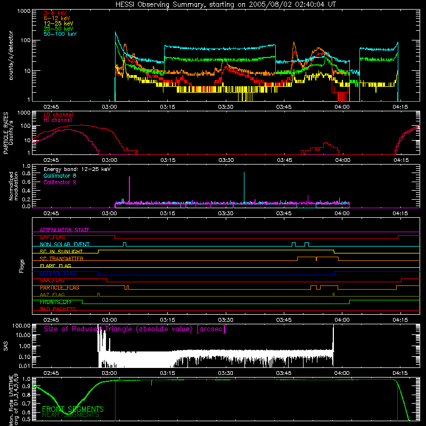Select the PARTICLE_FLAG label
Viewport: 426px width, 426px height.
tap(60, 288)
